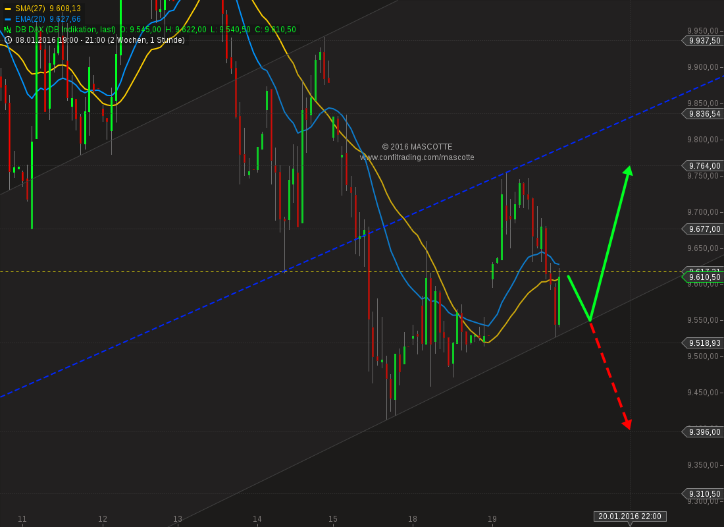
Task: Click the 9.700,00 price axis label
Action: pos(703,211)
